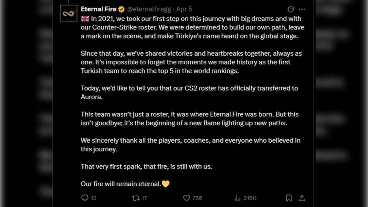The height and width of the screenshot is (207, 368).
Task: Open the Apr 5 timestamp link
Action: (184, 9)
